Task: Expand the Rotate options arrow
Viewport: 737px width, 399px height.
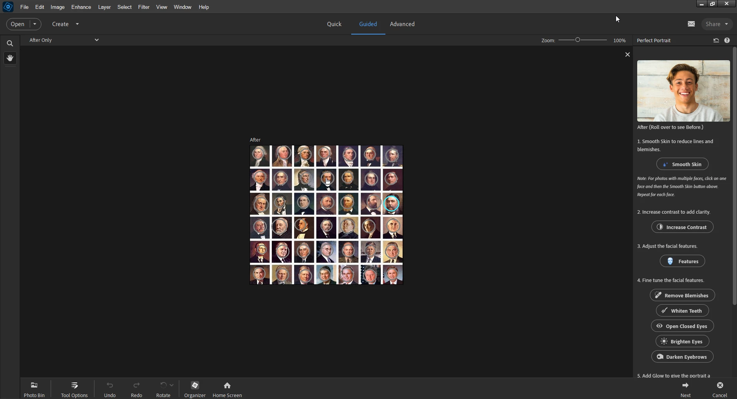Action: pyautogui.click(x=172, y=385)
